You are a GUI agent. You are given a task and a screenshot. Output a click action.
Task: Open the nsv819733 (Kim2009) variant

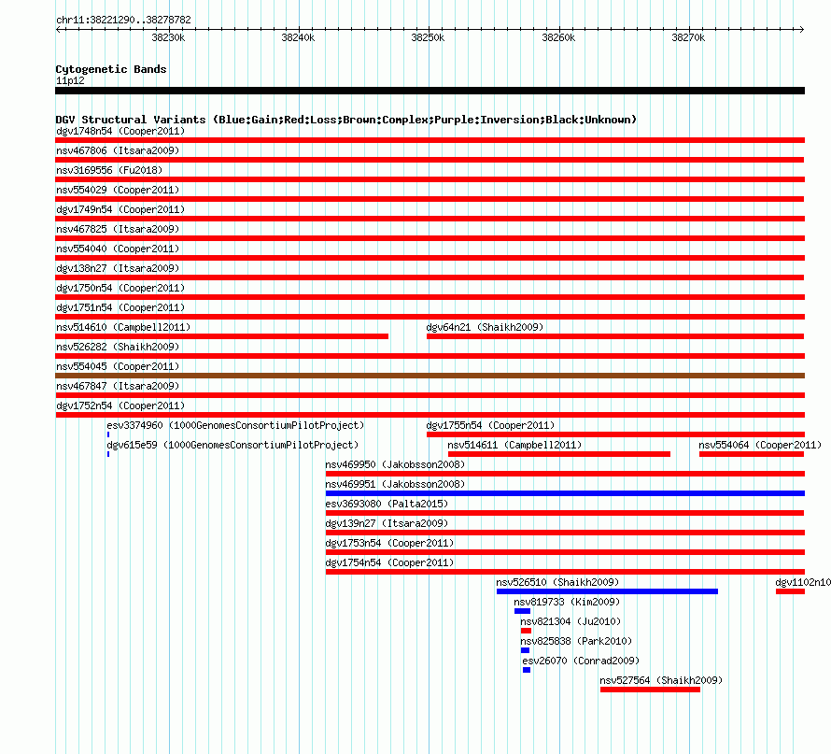[x=567, y=602]
